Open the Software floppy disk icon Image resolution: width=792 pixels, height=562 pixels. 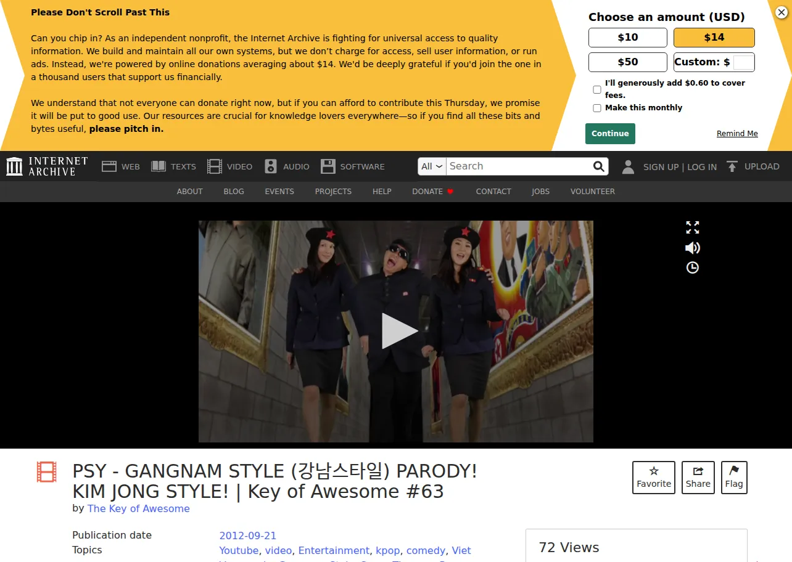click(328, 166)
